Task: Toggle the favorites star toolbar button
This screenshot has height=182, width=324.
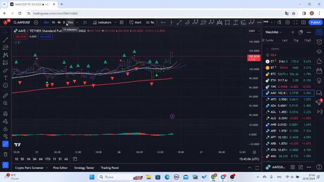Action: click(x=6, y=165)
